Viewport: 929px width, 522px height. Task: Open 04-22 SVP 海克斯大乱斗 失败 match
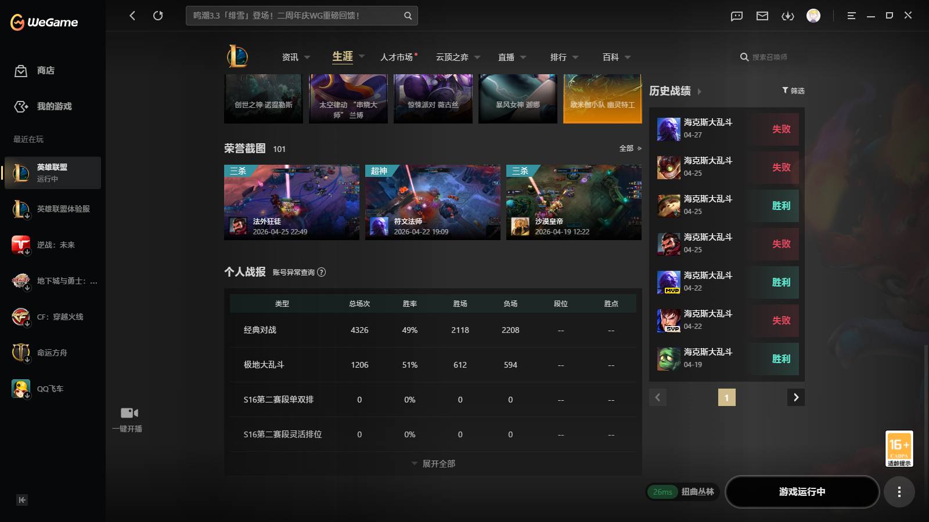coord(727,320)
